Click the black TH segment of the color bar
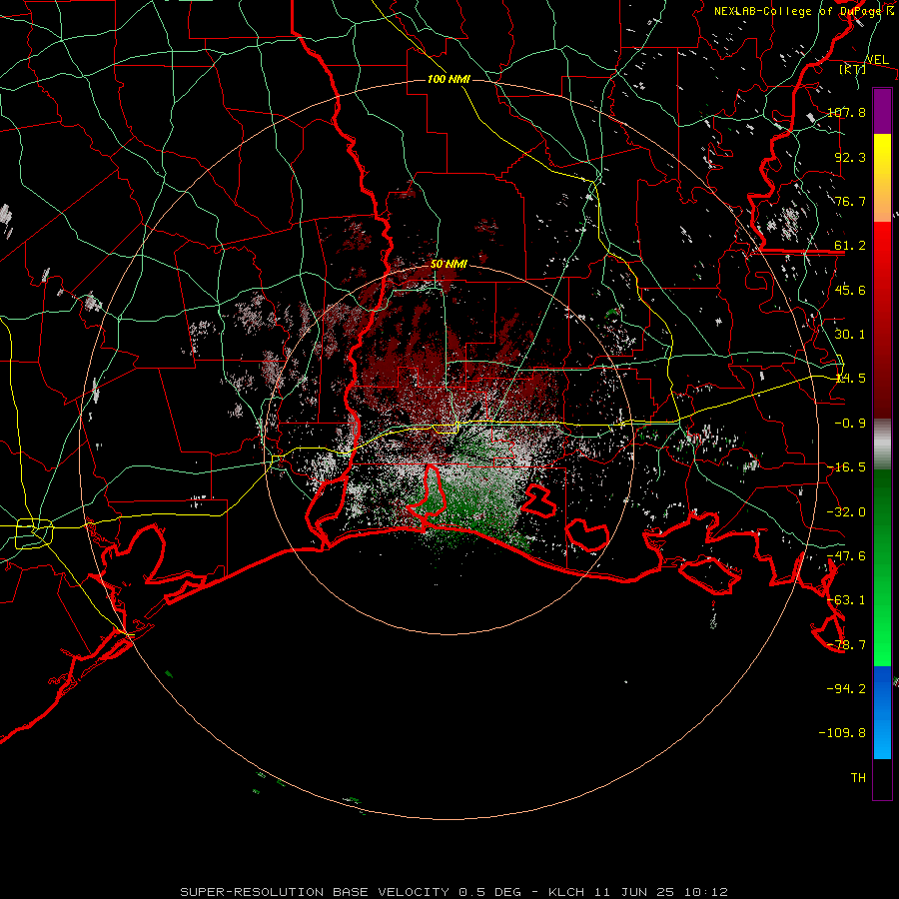The image size is (899, 899). click(x=882, y=779)
